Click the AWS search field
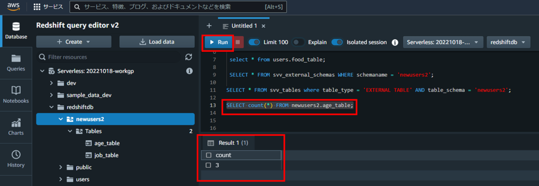Viewport: 539px width, 186px height. [x=178, y=7]
